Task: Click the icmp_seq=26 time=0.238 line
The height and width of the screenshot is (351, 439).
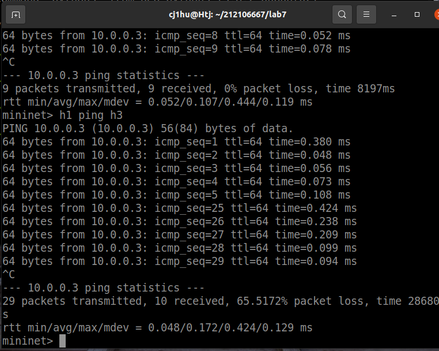Action: coord(180,221)
